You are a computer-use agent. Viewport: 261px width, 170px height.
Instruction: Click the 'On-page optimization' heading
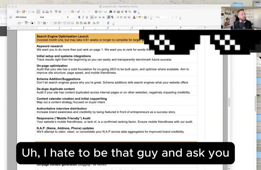(x=52, y=66)
